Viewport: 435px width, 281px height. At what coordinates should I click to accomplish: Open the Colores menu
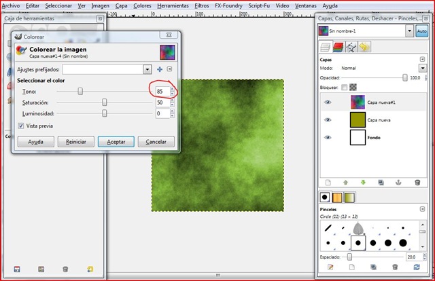[x=142, y=5]
